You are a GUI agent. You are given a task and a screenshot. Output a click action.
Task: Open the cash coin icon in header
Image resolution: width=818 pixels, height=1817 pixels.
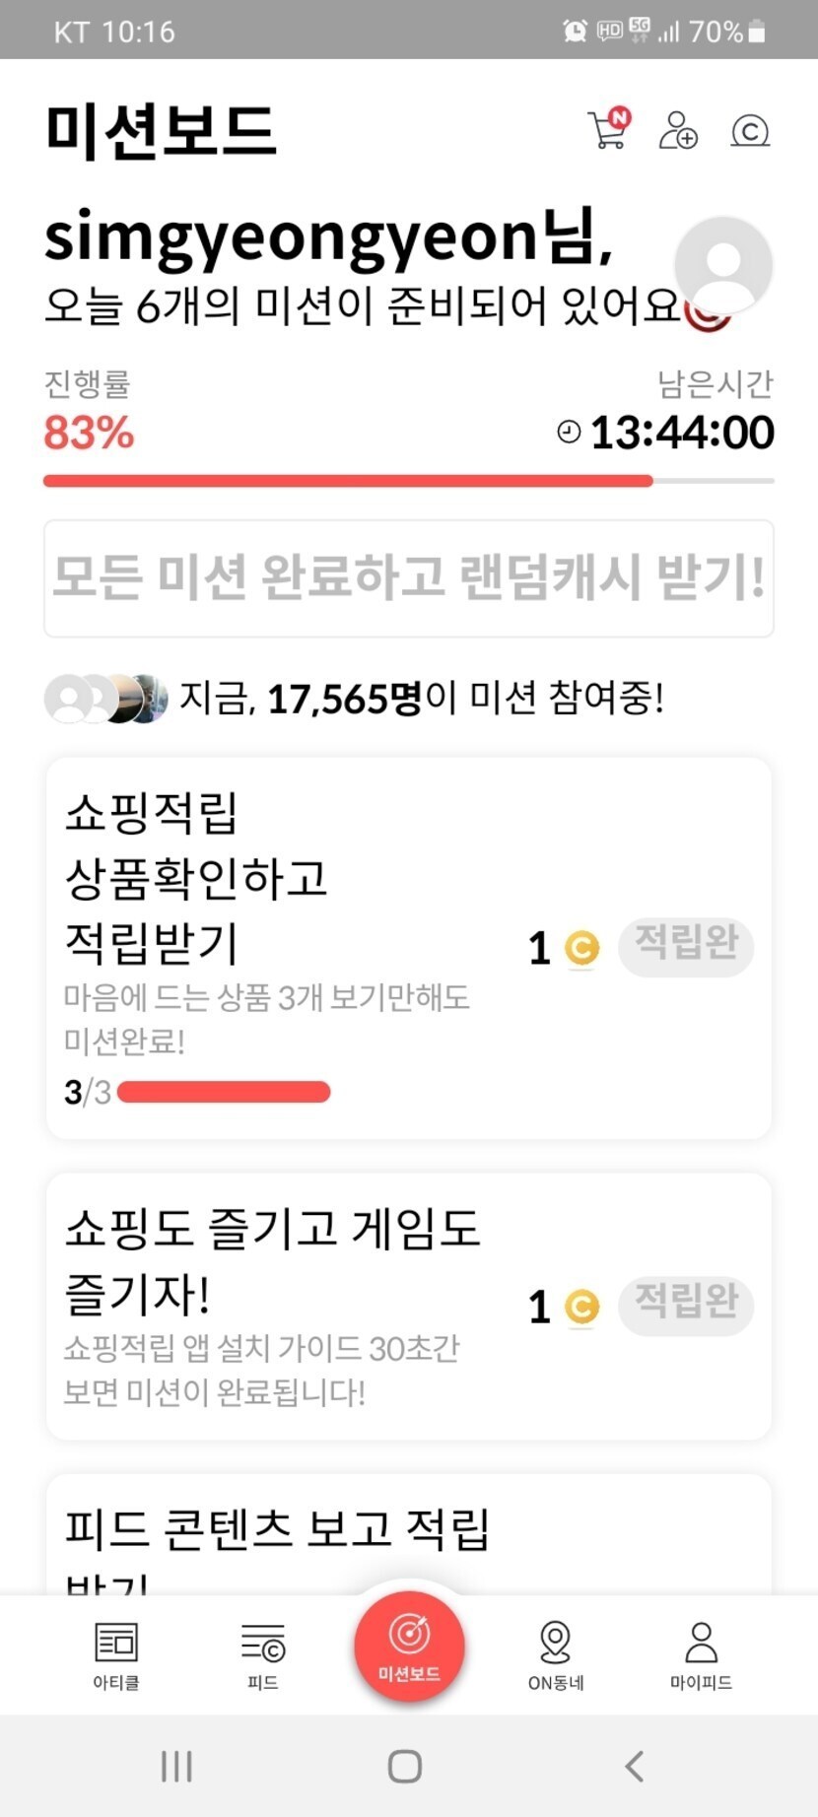[750, 130]
